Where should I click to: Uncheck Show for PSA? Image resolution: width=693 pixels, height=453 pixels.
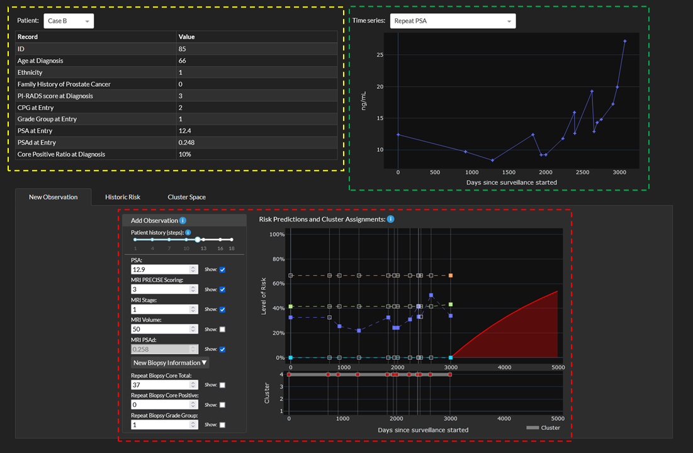click(222, 269)
